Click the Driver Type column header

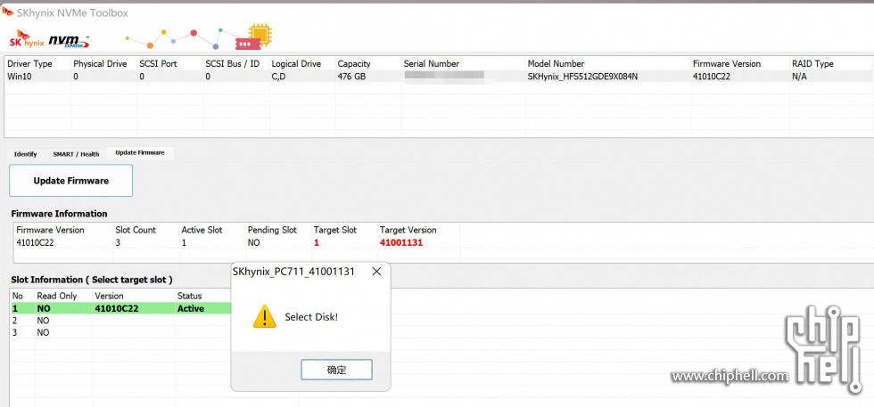click(x=30, y=63)
